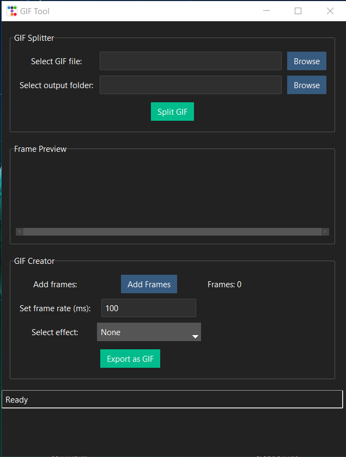Click the Split GIF button

click(172, 112)
